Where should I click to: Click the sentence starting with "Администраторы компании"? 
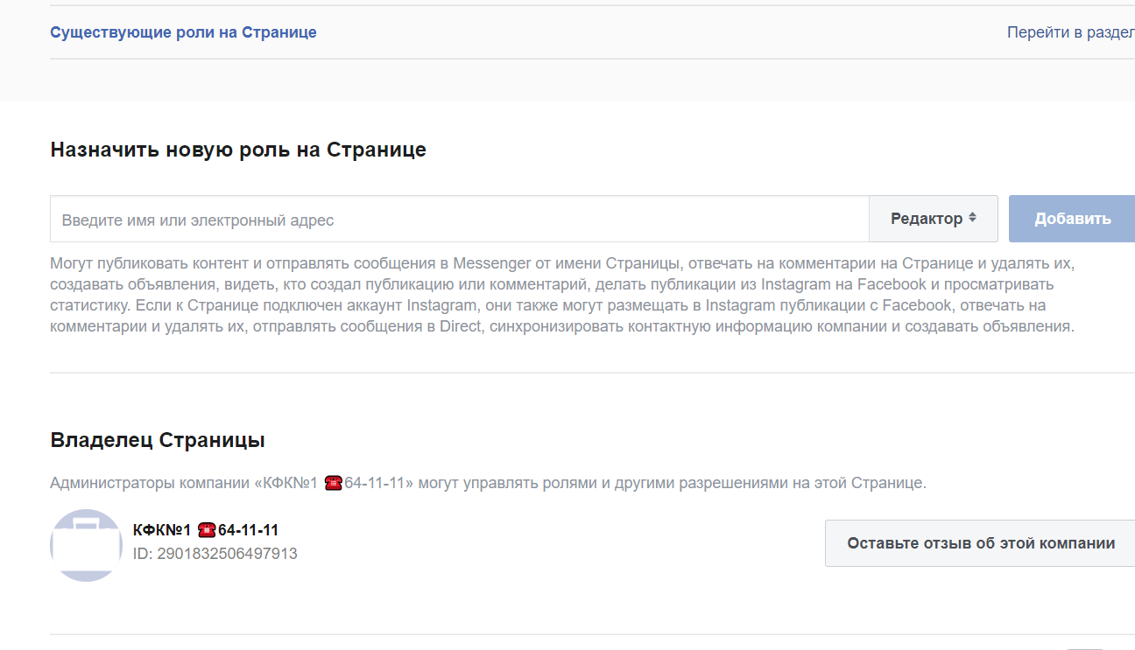tap(488, 483)
